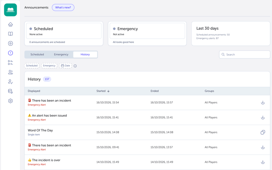
Task: Select the History tab
Action: click(85, 54)
